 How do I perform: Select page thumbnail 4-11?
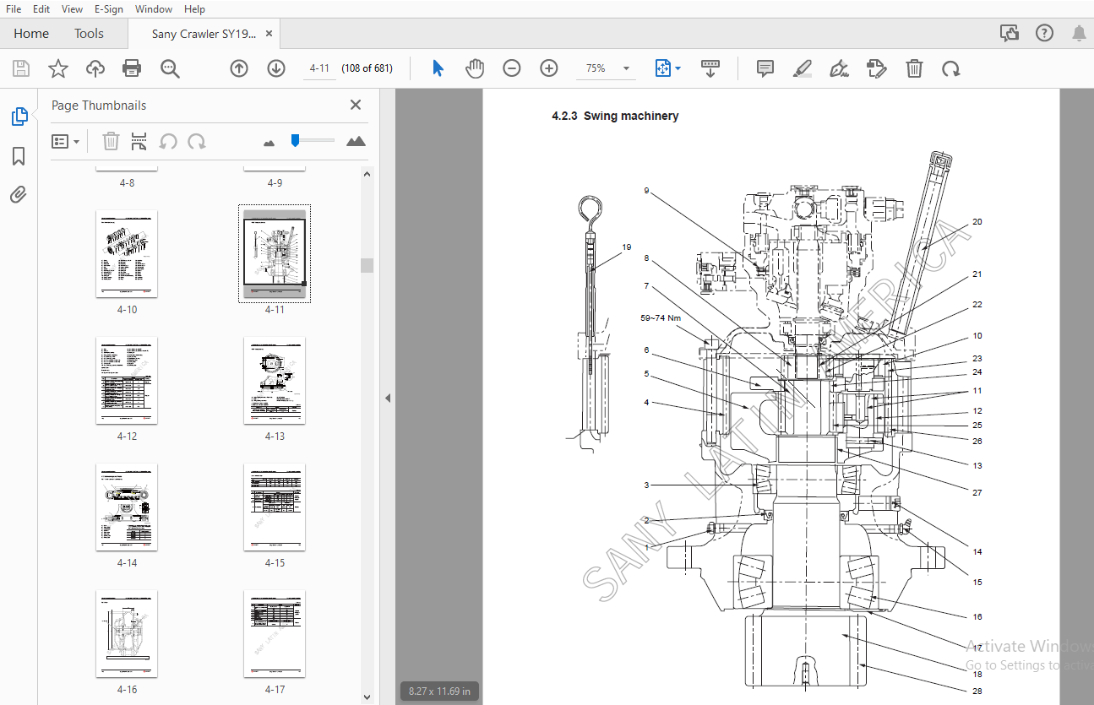pos(275,253)
